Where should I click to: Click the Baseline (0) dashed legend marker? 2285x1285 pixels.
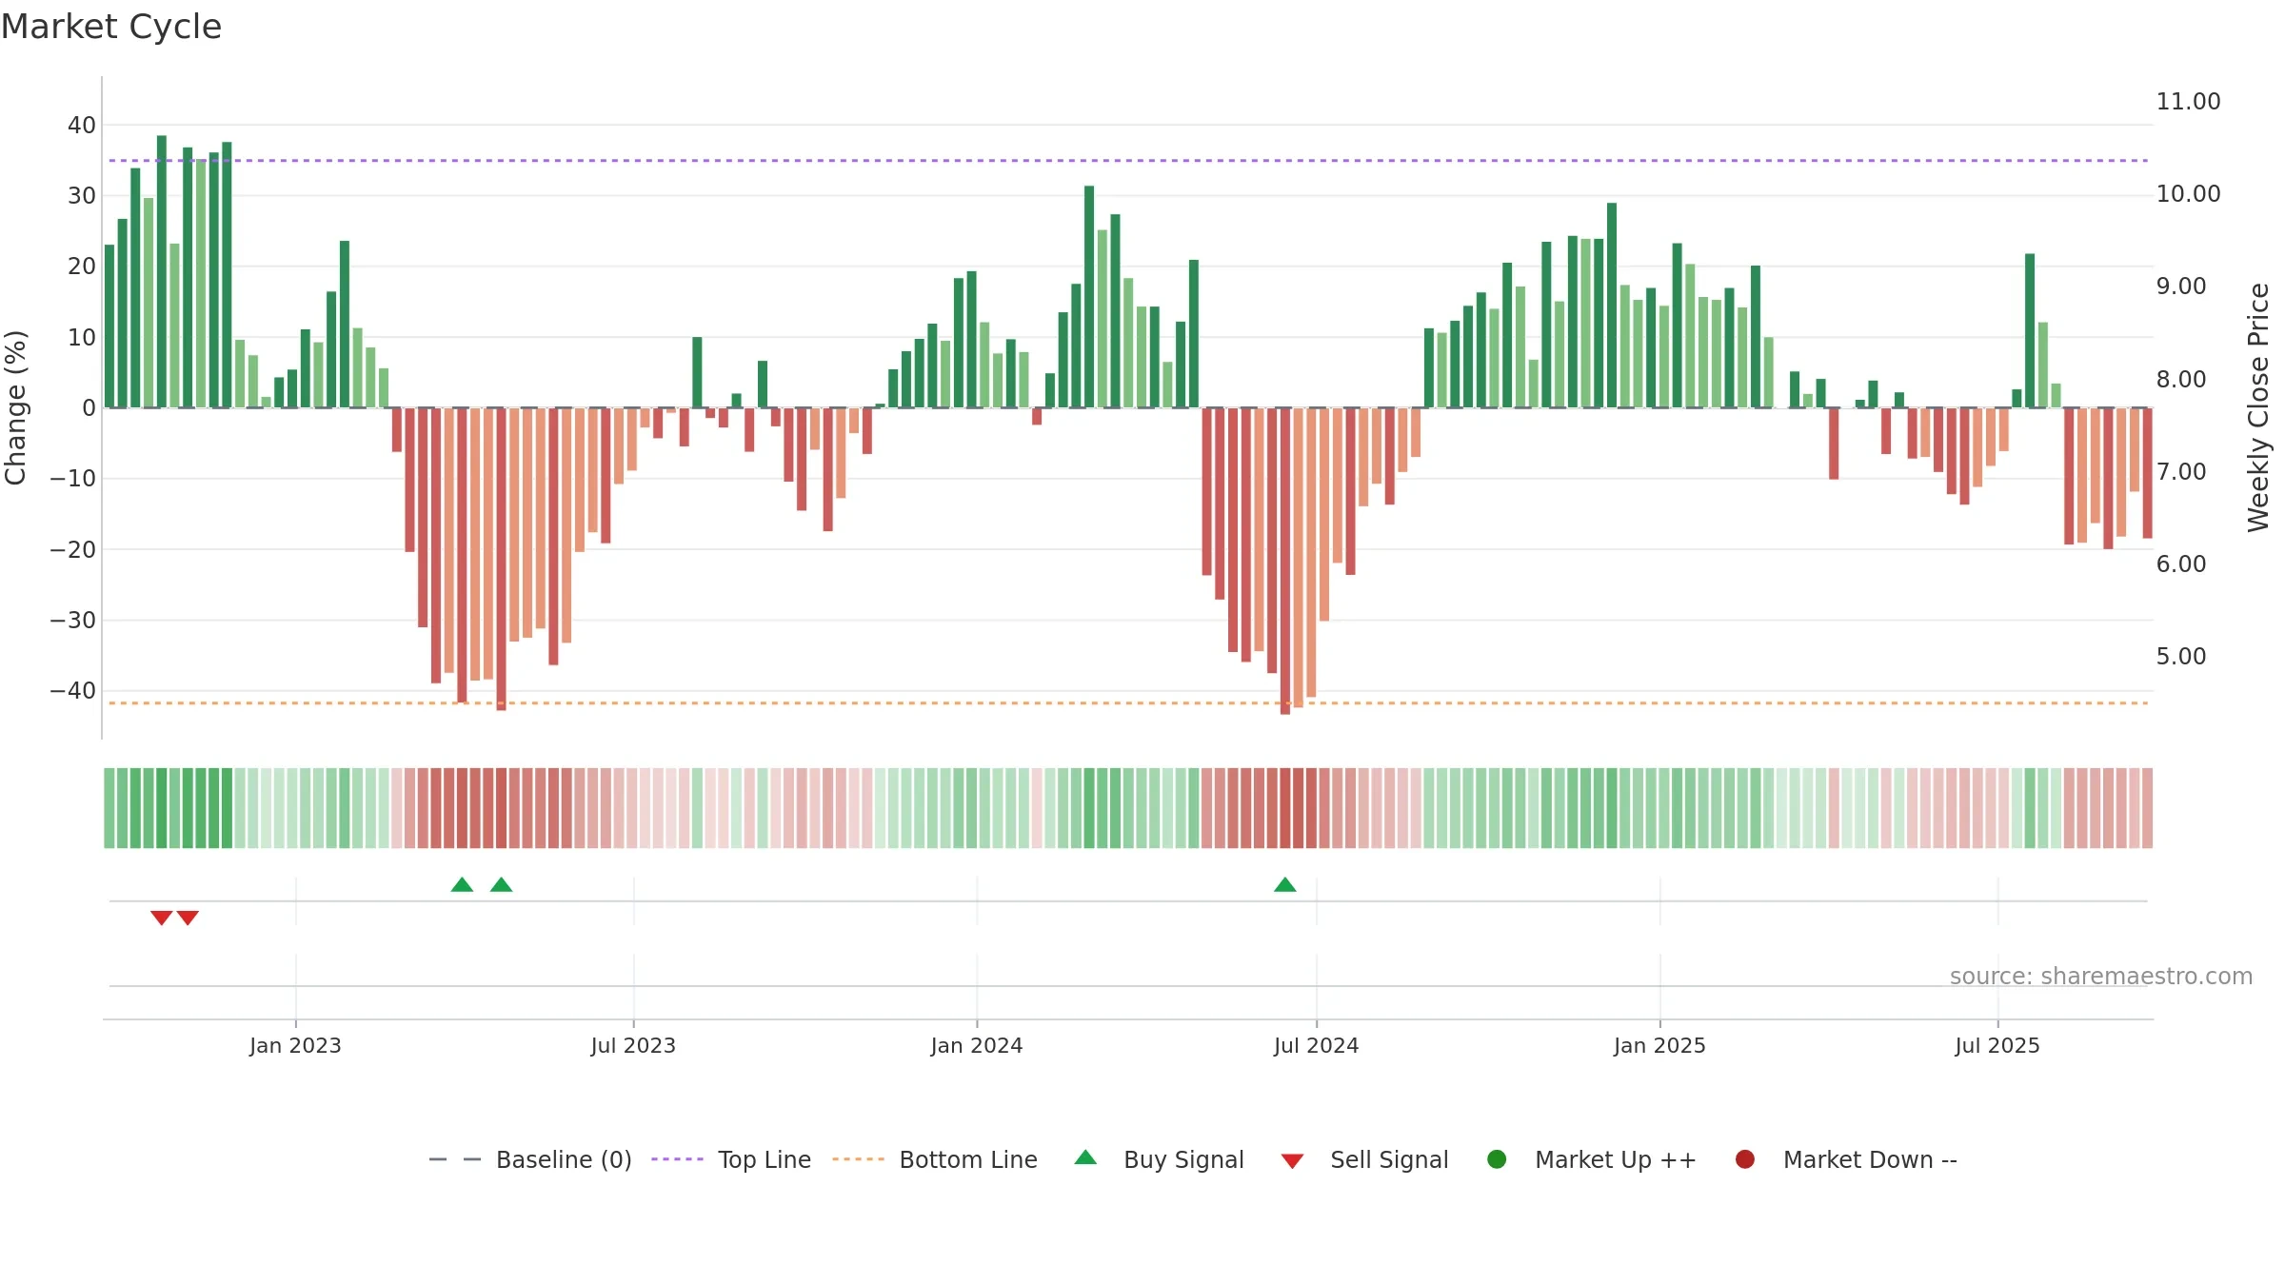[455, 1159]
